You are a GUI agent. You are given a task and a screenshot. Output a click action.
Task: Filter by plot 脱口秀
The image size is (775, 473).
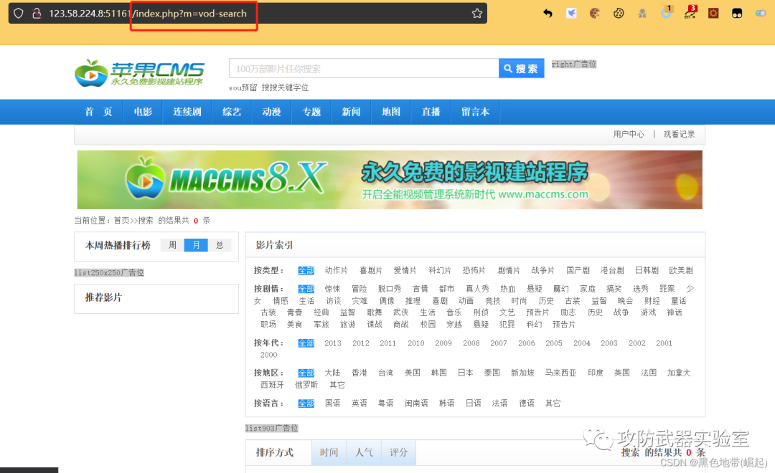point(390,289)
